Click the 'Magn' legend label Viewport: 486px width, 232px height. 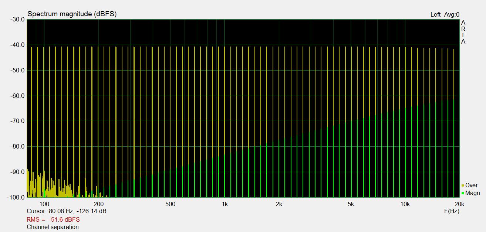473,193
